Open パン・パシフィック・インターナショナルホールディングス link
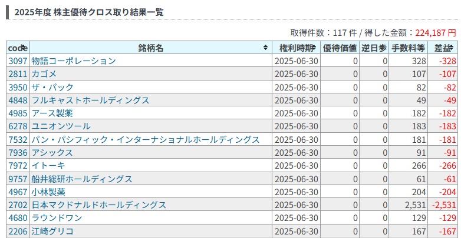 (146, 139)
